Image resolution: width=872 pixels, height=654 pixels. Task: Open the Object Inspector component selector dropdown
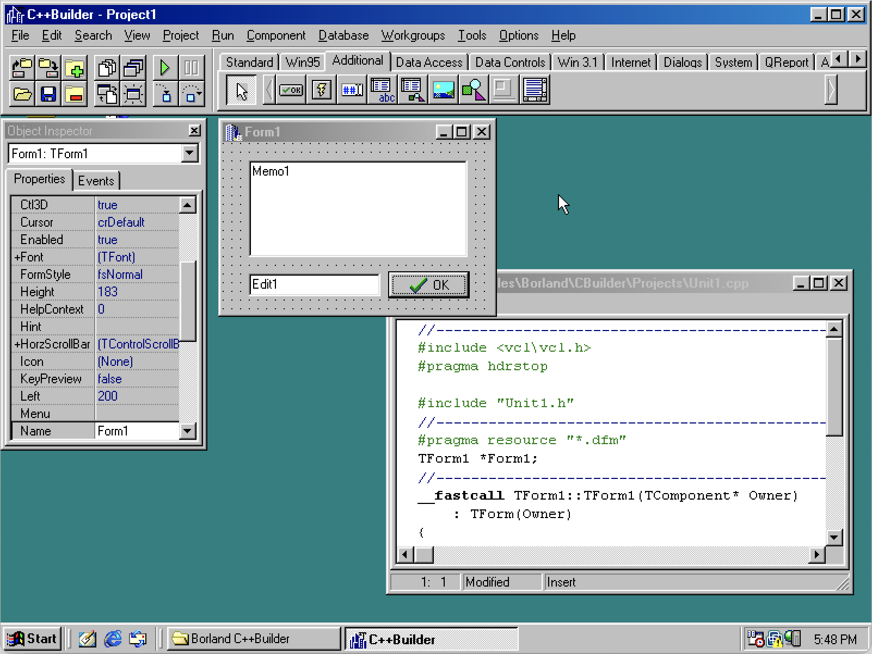coord(189,153)
